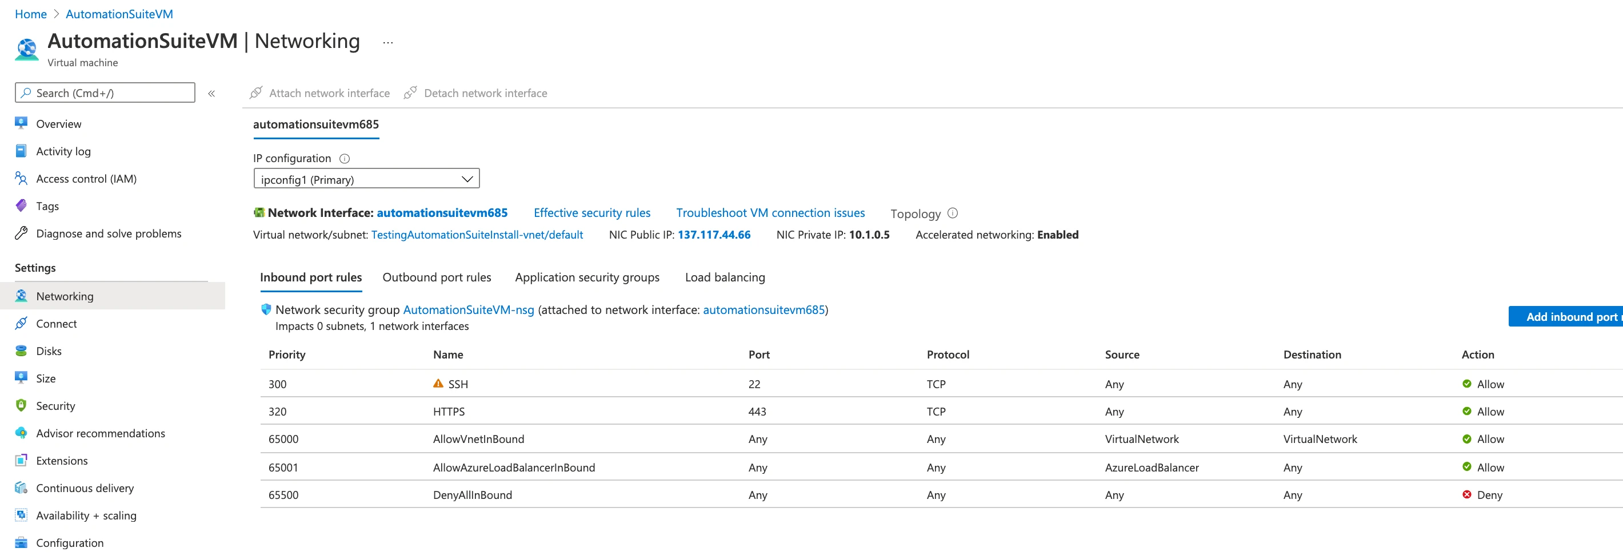
Task: Click the Configuration toolbox icon
Action: [21, 542]
